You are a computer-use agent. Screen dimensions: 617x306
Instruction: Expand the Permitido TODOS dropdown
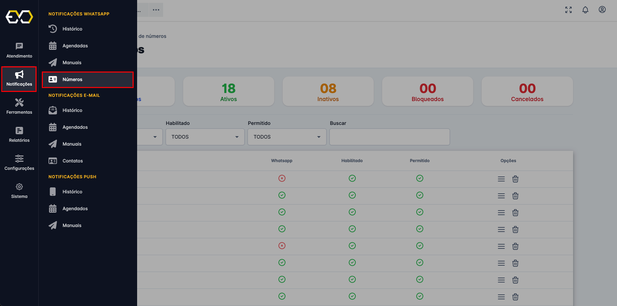pyautogui.click(x=287, y=137)
